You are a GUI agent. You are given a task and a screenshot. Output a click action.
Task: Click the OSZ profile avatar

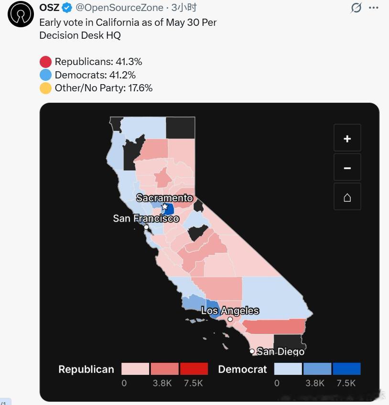(21, 14)
